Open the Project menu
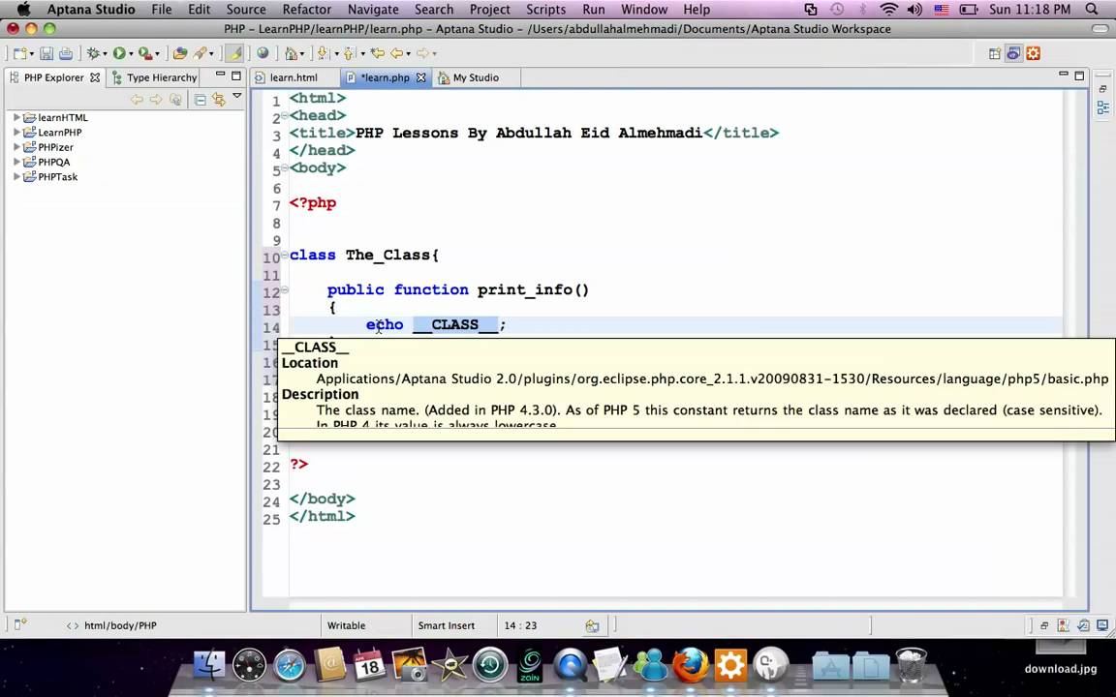Image resolution: width=1116 pixels, height=697 pixels. click(489, 10)
